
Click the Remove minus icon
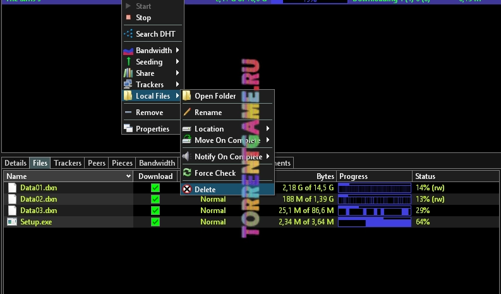[x=128, y=113]
